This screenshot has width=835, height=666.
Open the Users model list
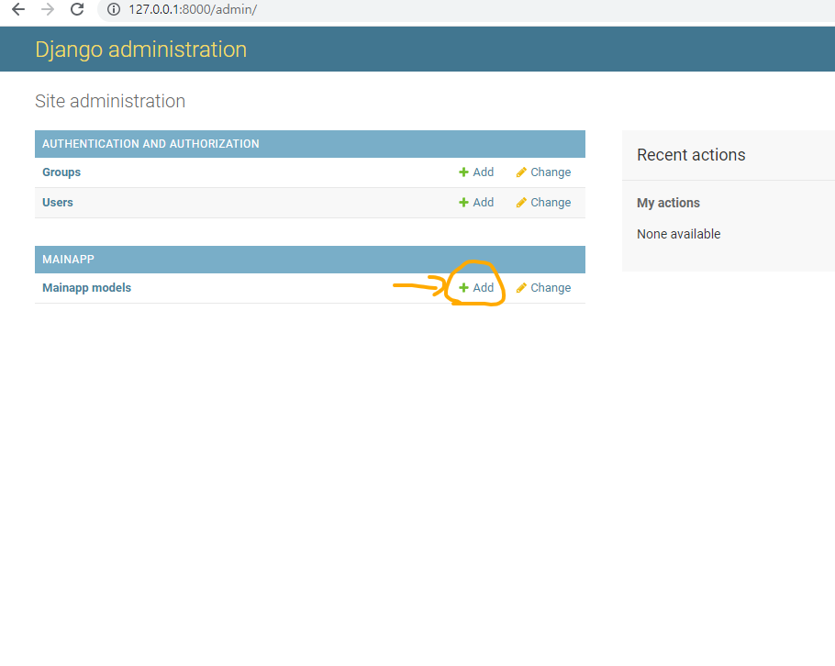pos(58,203)
